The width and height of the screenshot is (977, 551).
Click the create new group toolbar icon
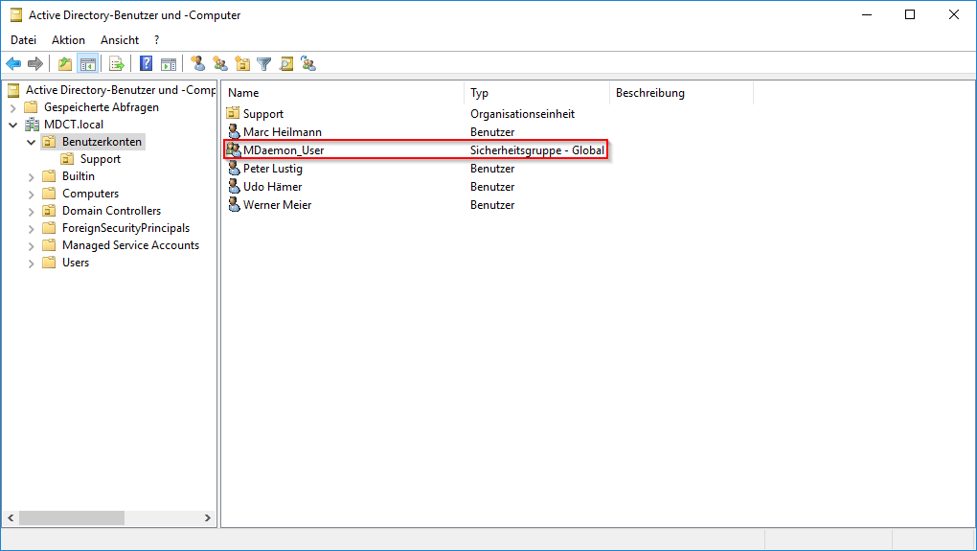coord(220,64)
